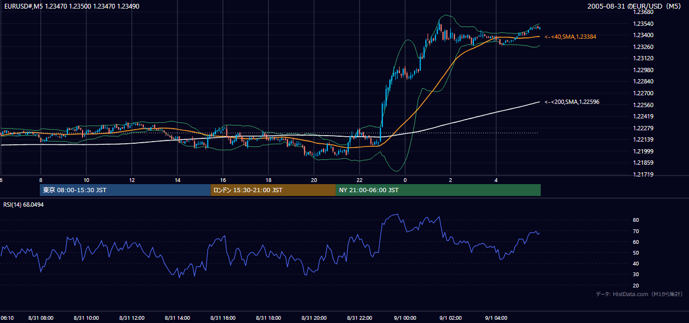The image size is (689, 323).
Task: Click price axis value 1.22840
Action: pos(643,81)
